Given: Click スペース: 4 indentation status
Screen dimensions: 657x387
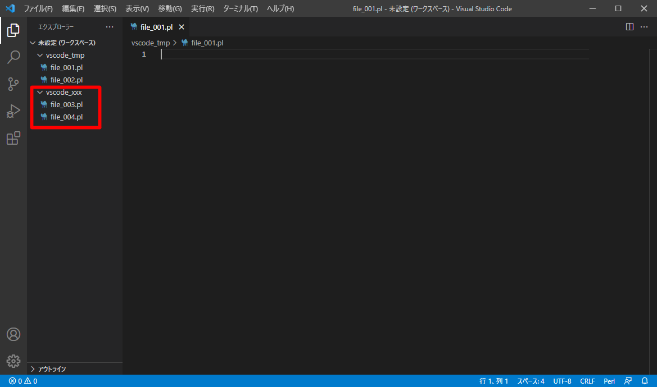Looking at the screenshot, I should tap(531, 381).
